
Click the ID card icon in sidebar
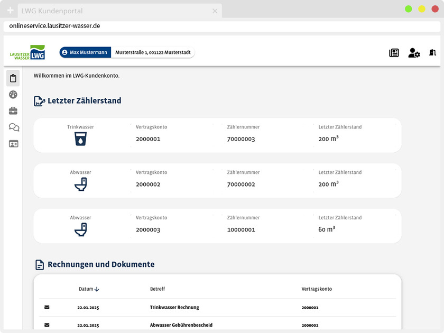(x=13, y=144)
